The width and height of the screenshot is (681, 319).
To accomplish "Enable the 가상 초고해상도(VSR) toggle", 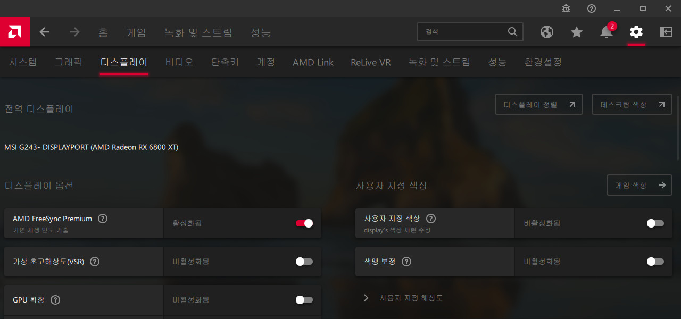I will 304,262.
